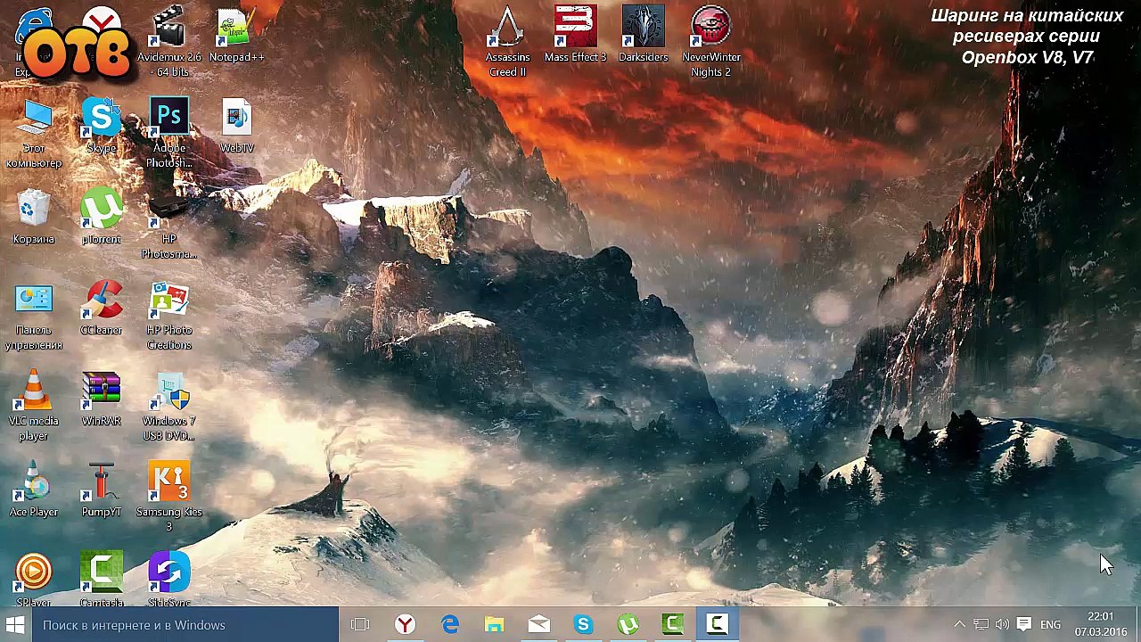Select the Корзина recycle bin icon
This screenshot has width=1141, height=642.
tap(34, 218)
